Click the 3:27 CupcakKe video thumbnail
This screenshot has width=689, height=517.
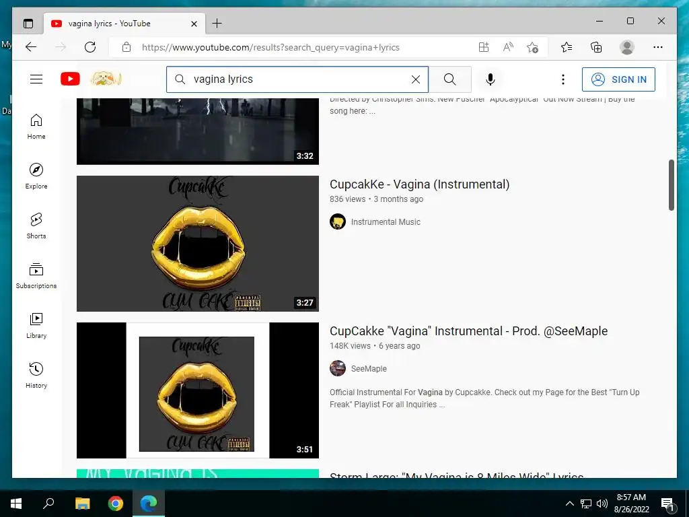coord(198,244)
